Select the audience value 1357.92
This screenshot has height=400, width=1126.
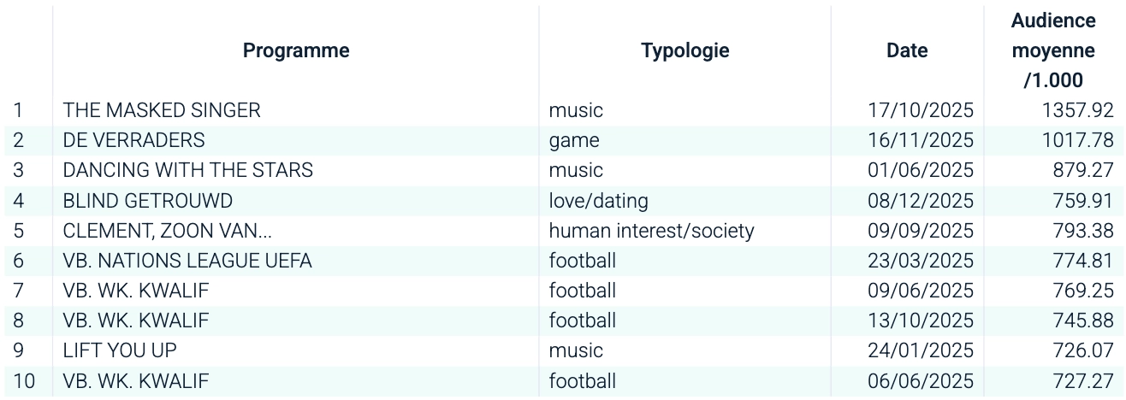point(1077,110)
